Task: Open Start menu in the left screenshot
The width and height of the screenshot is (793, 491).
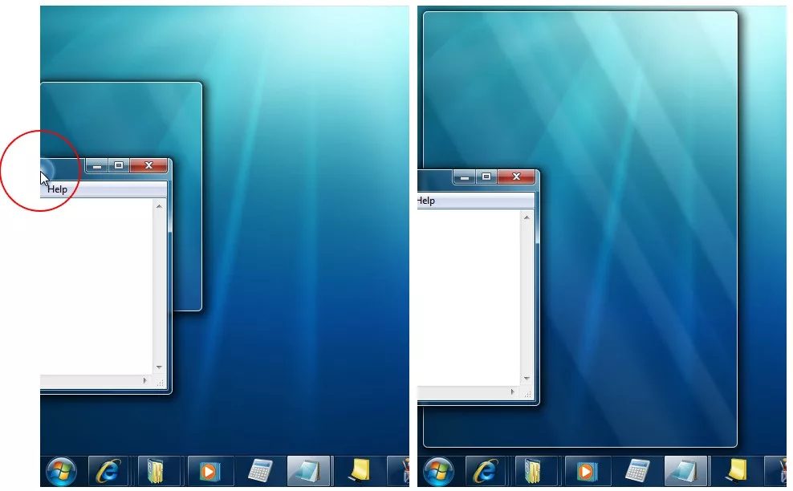Action: click(x=62, y=470)
